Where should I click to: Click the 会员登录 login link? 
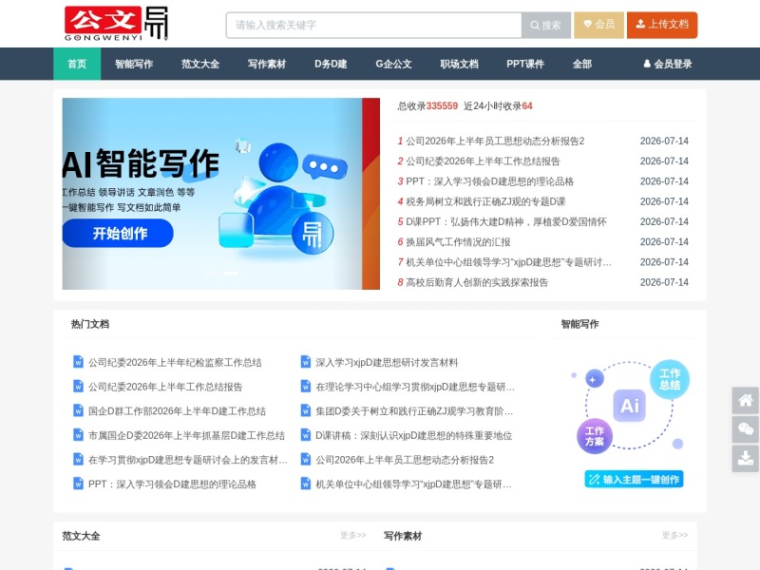click(668, 64)
